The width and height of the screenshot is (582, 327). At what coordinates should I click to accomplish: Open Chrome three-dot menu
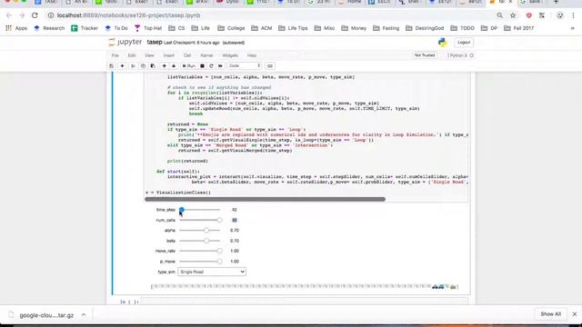tap(574, 15)
